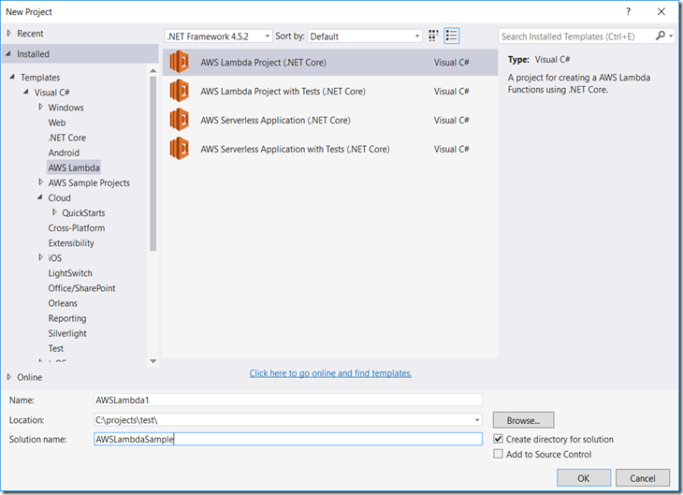Expand the Windows tree node
Screen dimensions: 683x495
pyautogui.click(x=40, y=107)
